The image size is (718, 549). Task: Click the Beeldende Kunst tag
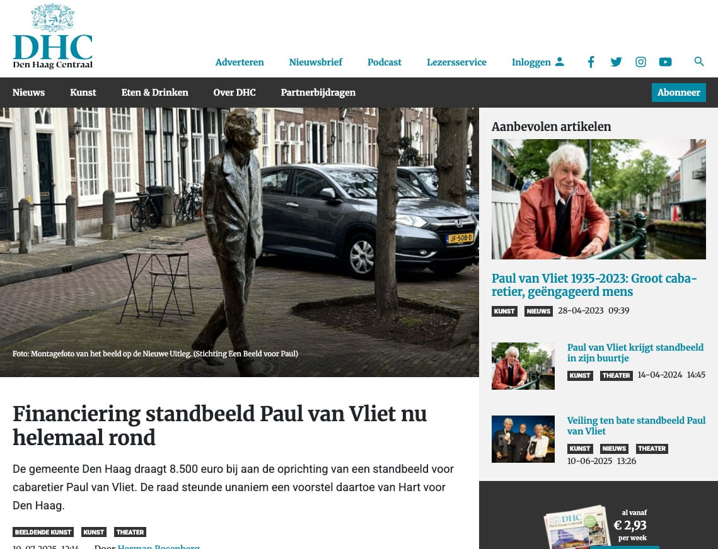[43, 532]
